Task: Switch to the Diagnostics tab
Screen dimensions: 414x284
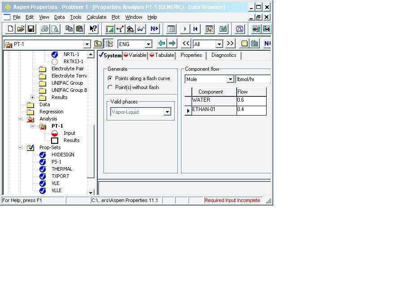Action: [x=224, y=55]
